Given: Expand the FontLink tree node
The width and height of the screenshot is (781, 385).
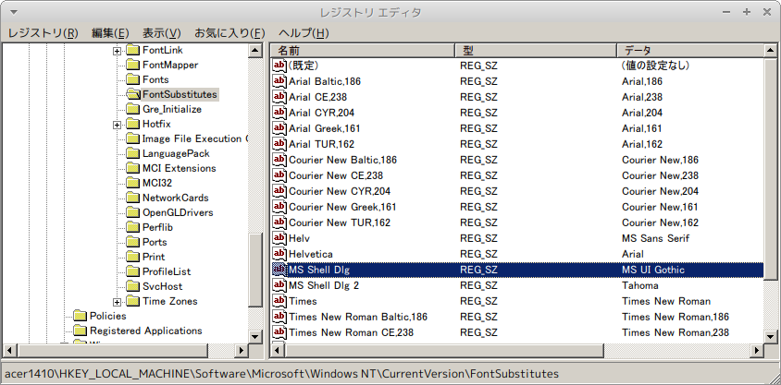Looking at the screenshot, I should [x=117, y=50].
